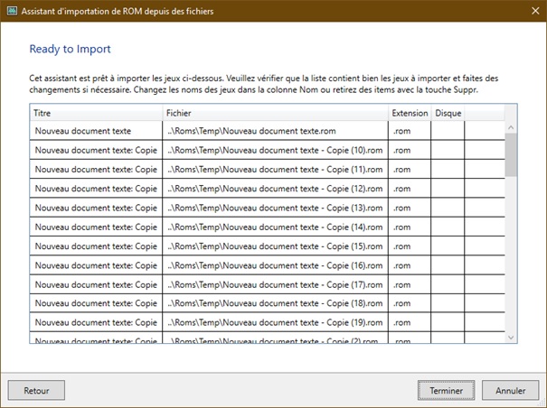Click the Titre column header
The height and width of the screenshot is (408, 547).
pos(96,113)
